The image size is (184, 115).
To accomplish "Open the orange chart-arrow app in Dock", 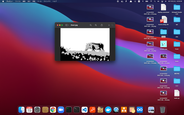I will pyautogui.click(x=92, y=110).
